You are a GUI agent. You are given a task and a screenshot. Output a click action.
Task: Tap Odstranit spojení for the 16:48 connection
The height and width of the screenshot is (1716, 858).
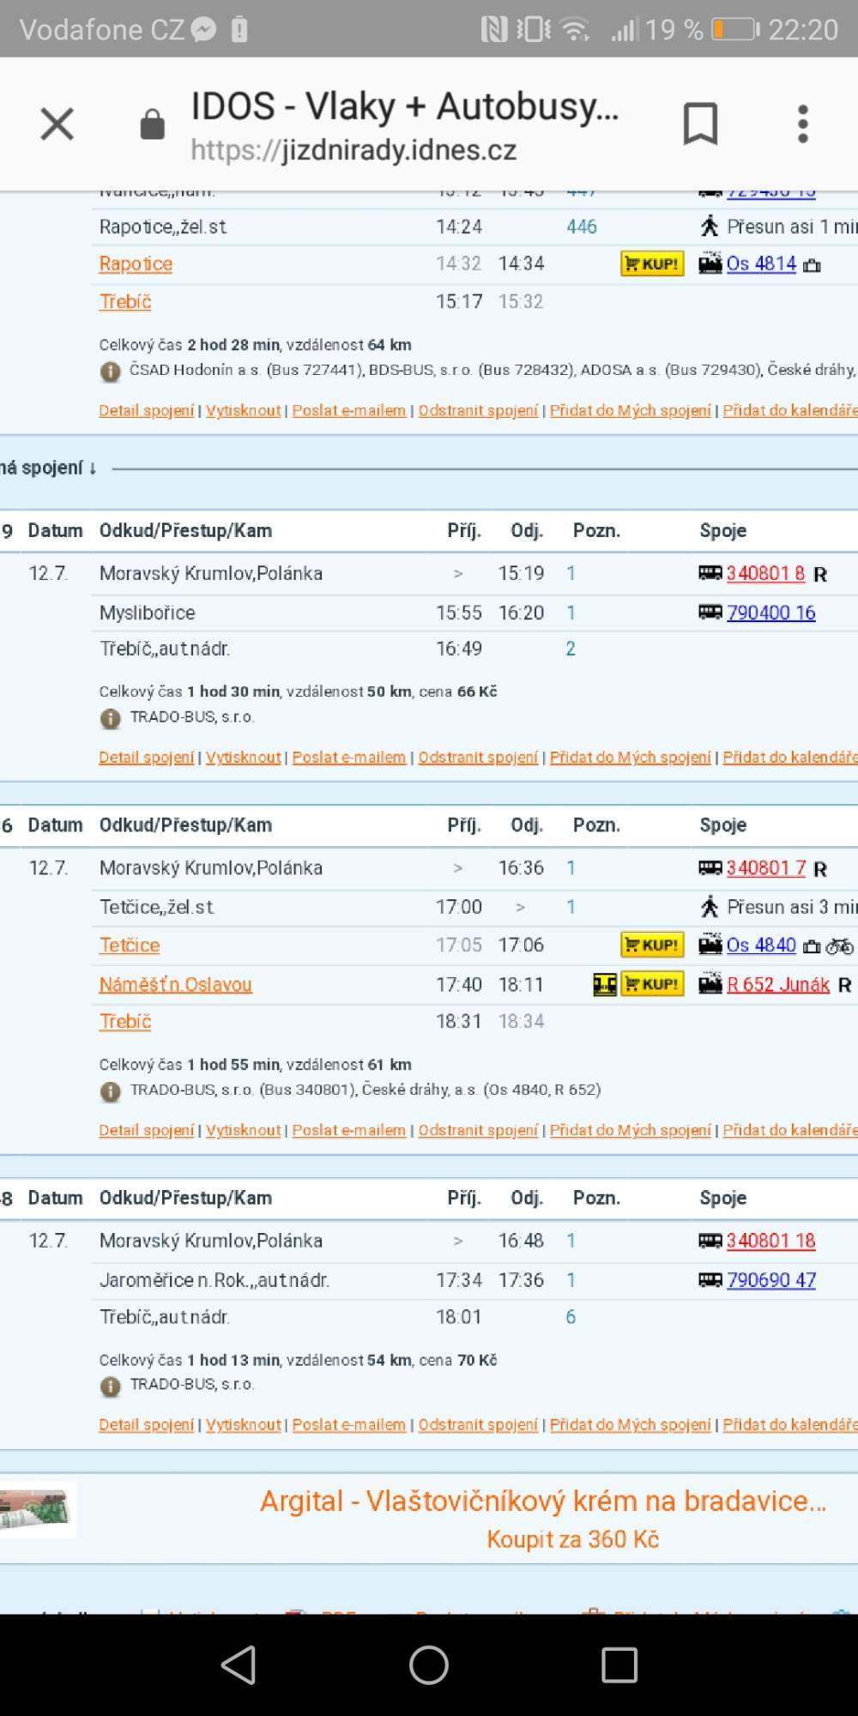479,1424
